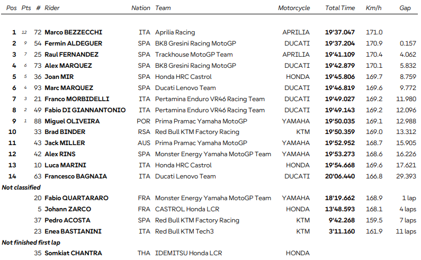Click the Motorcycle column header
The image size is (421, 260).
click(x=294, y=8)
